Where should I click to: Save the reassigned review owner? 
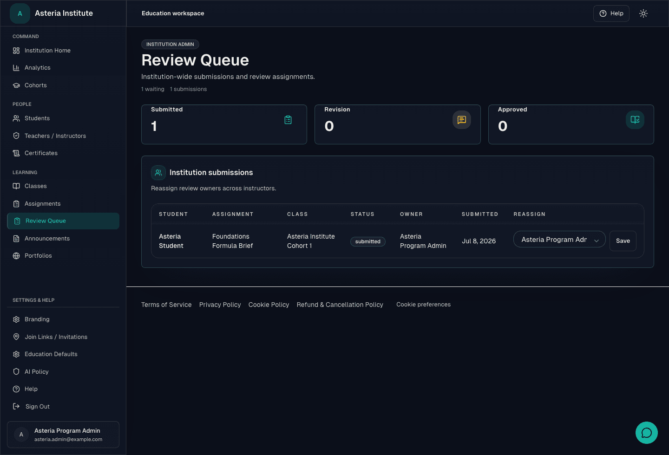click(623, 241)
